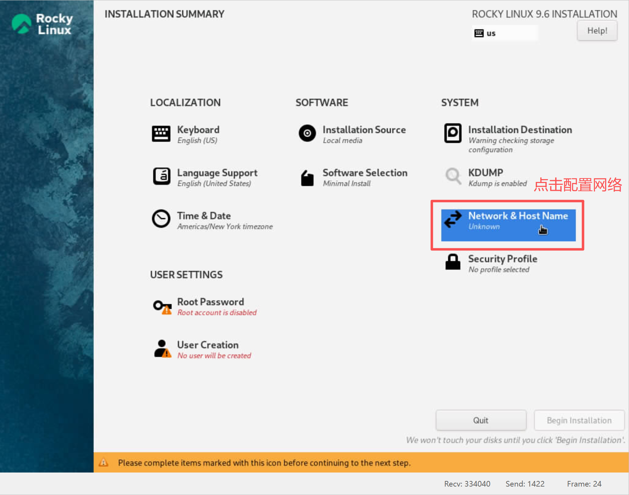
Task: Click the Keyboard layout icon
Action: click(161, 134)
